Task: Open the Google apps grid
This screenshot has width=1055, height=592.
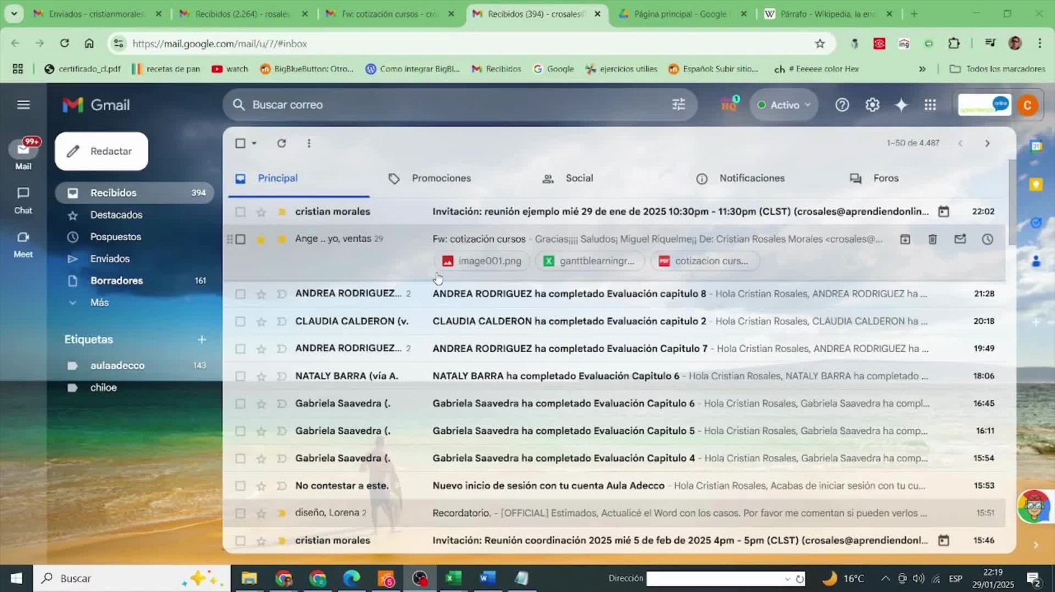Action: coord(930,105)
